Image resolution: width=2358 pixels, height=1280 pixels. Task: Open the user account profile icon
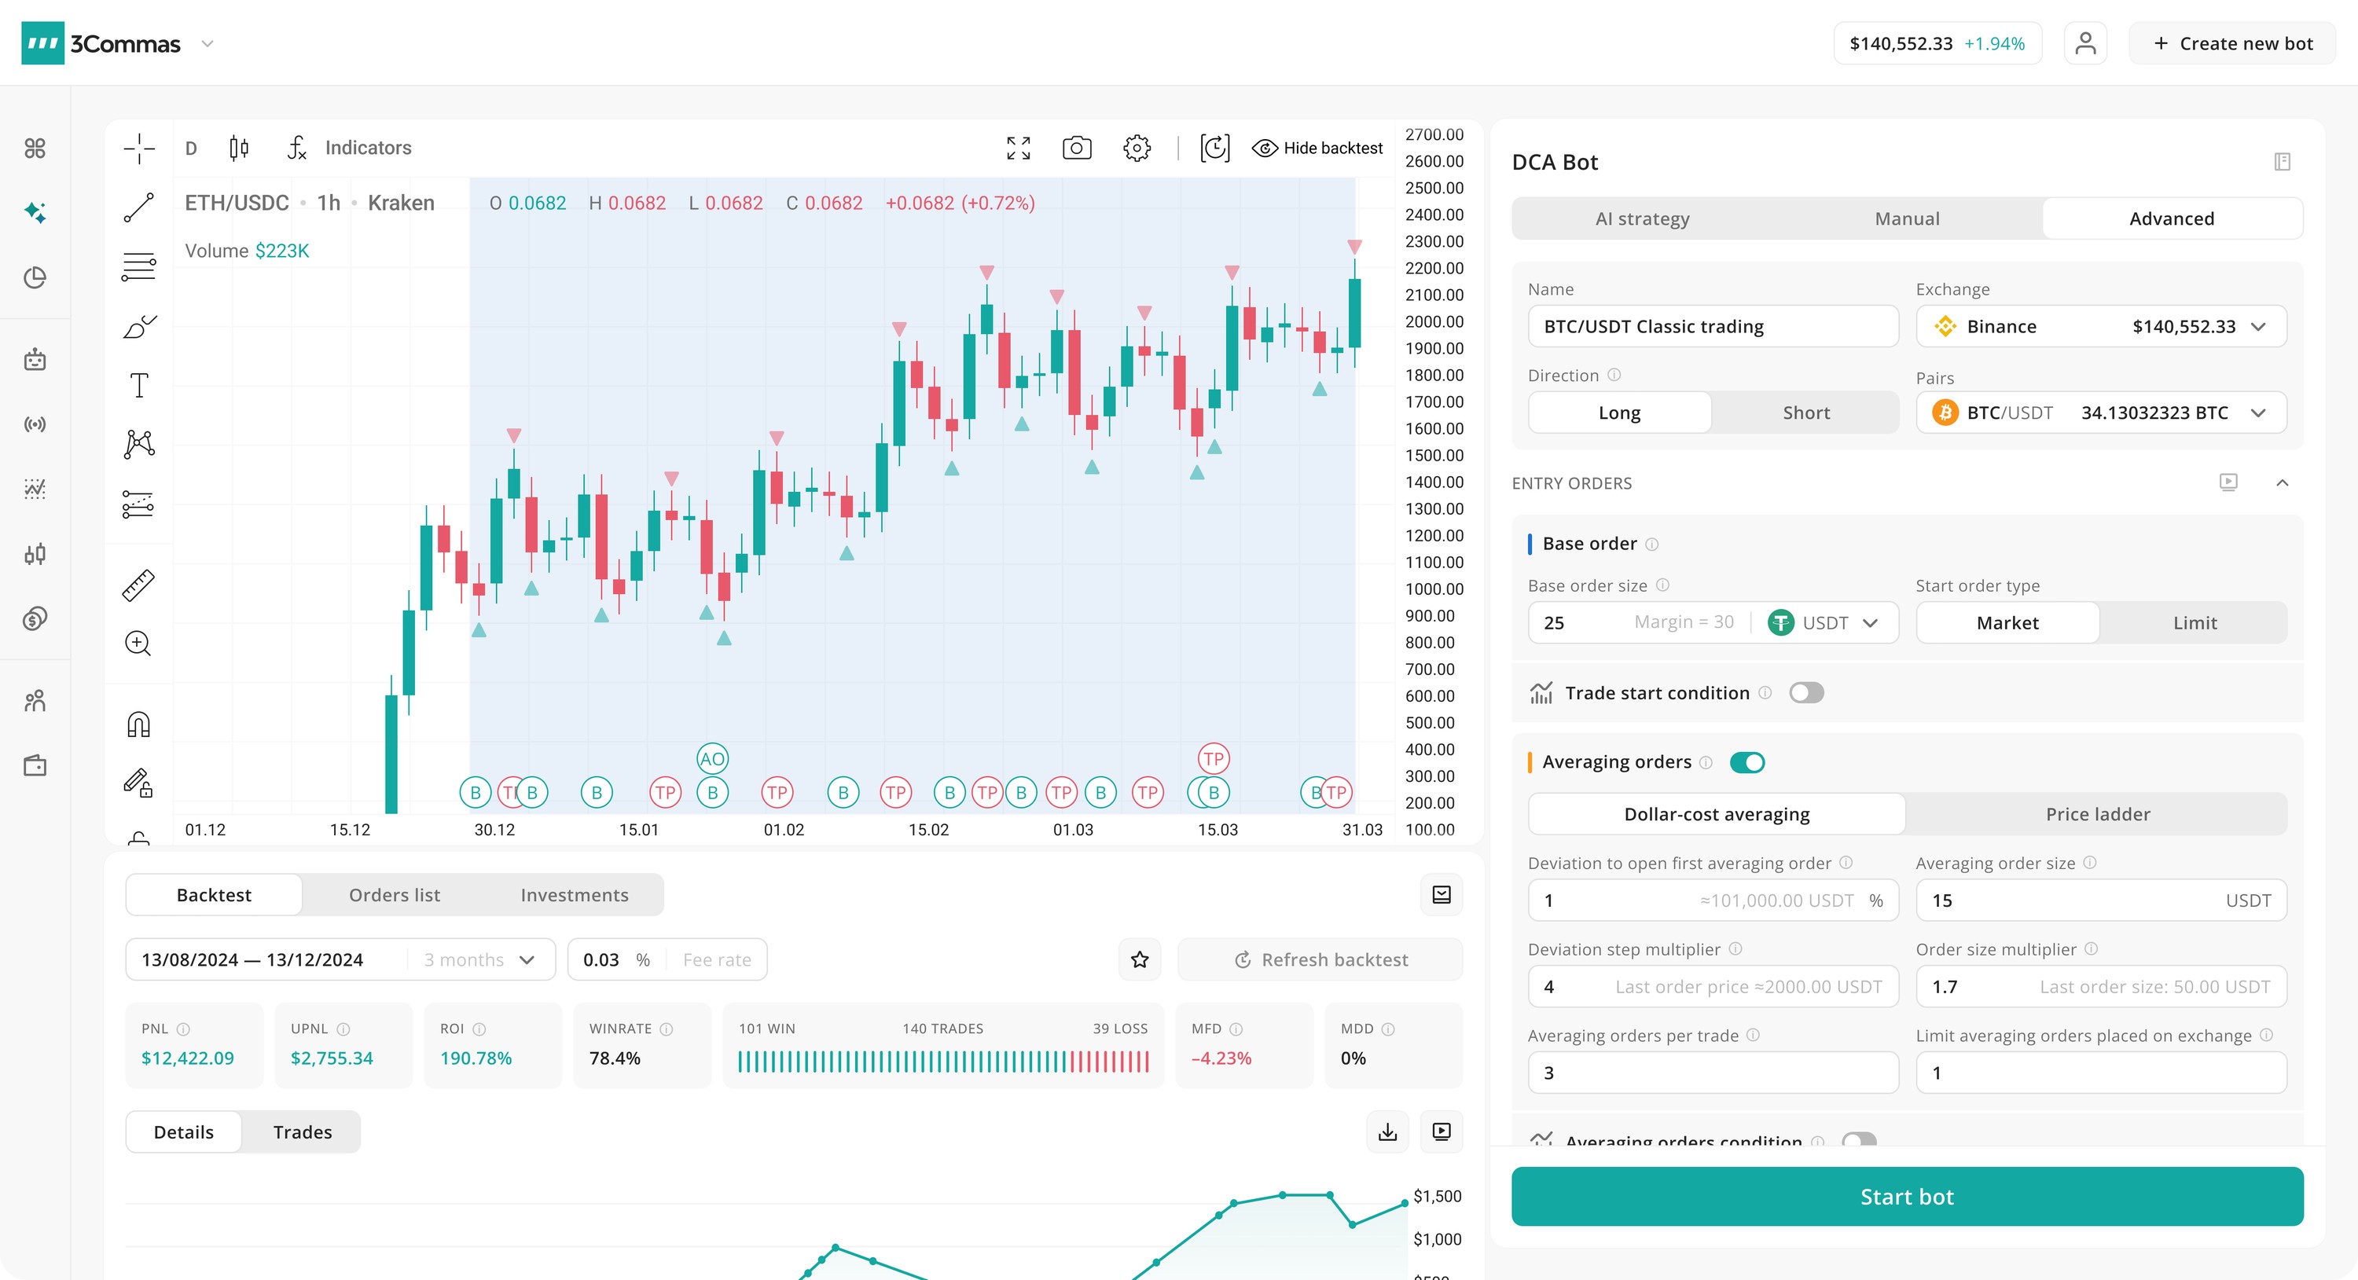(2086, 43)
